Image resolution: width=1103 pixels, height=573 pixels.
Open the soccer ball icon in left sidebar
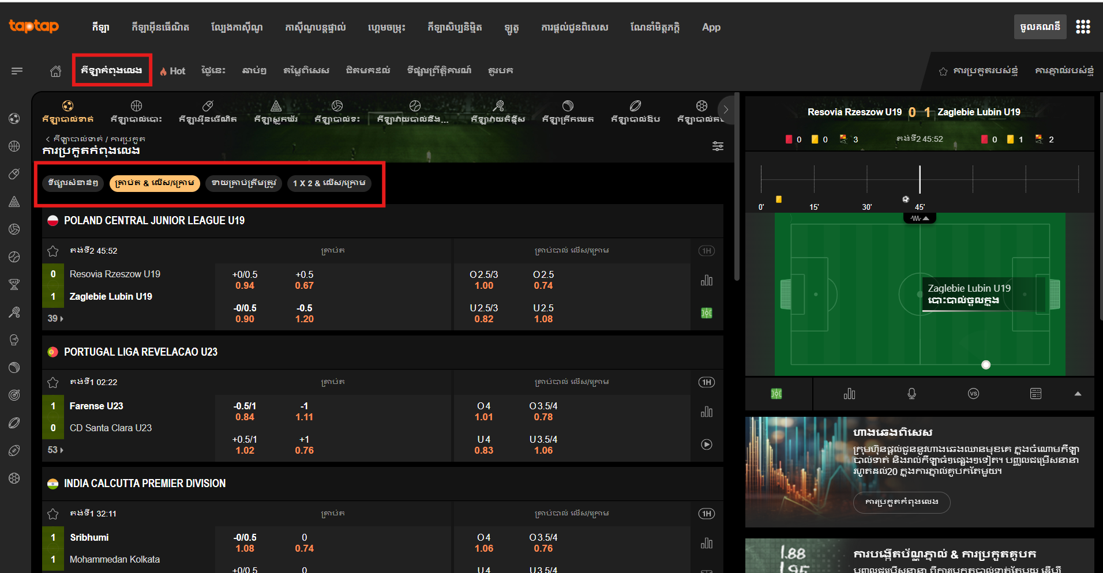[x=14, y=118]
